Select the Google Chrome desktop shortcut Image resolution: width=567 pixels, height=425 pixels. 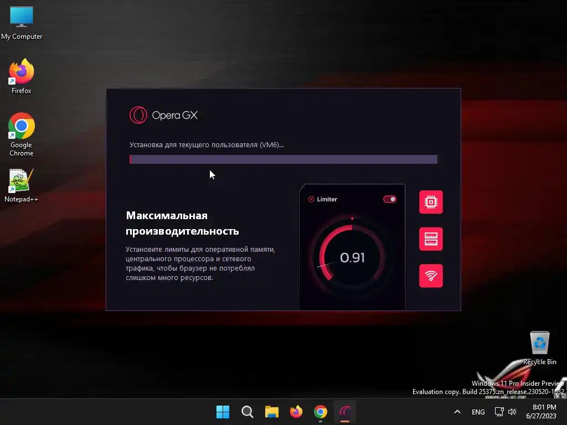point(22,134)
